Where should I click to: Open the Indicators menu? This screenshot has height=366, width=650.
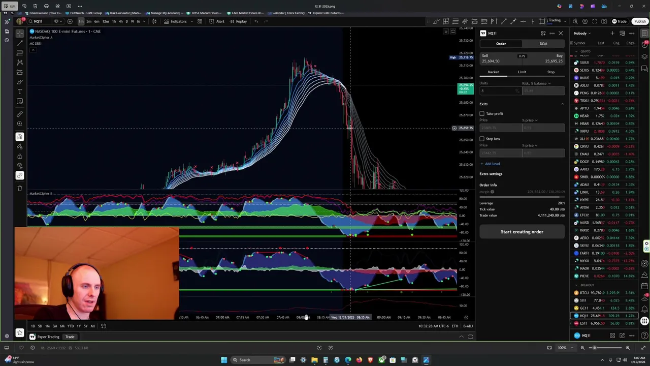pos(175,21)
